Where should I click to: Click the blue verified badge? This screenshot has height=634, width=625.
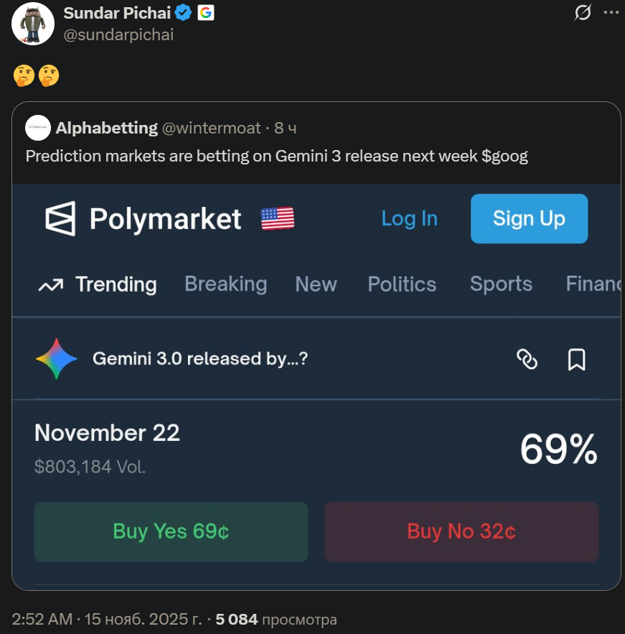point(184,13)
